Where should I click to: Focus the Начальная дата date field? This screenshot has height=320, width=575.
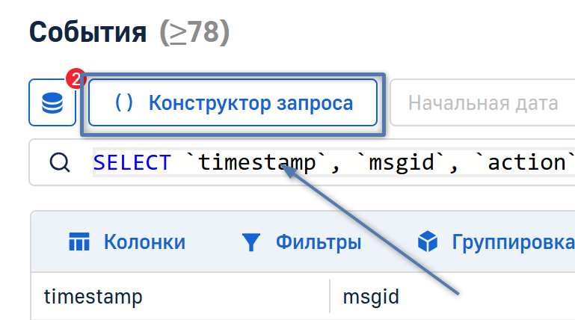point(483,103)
